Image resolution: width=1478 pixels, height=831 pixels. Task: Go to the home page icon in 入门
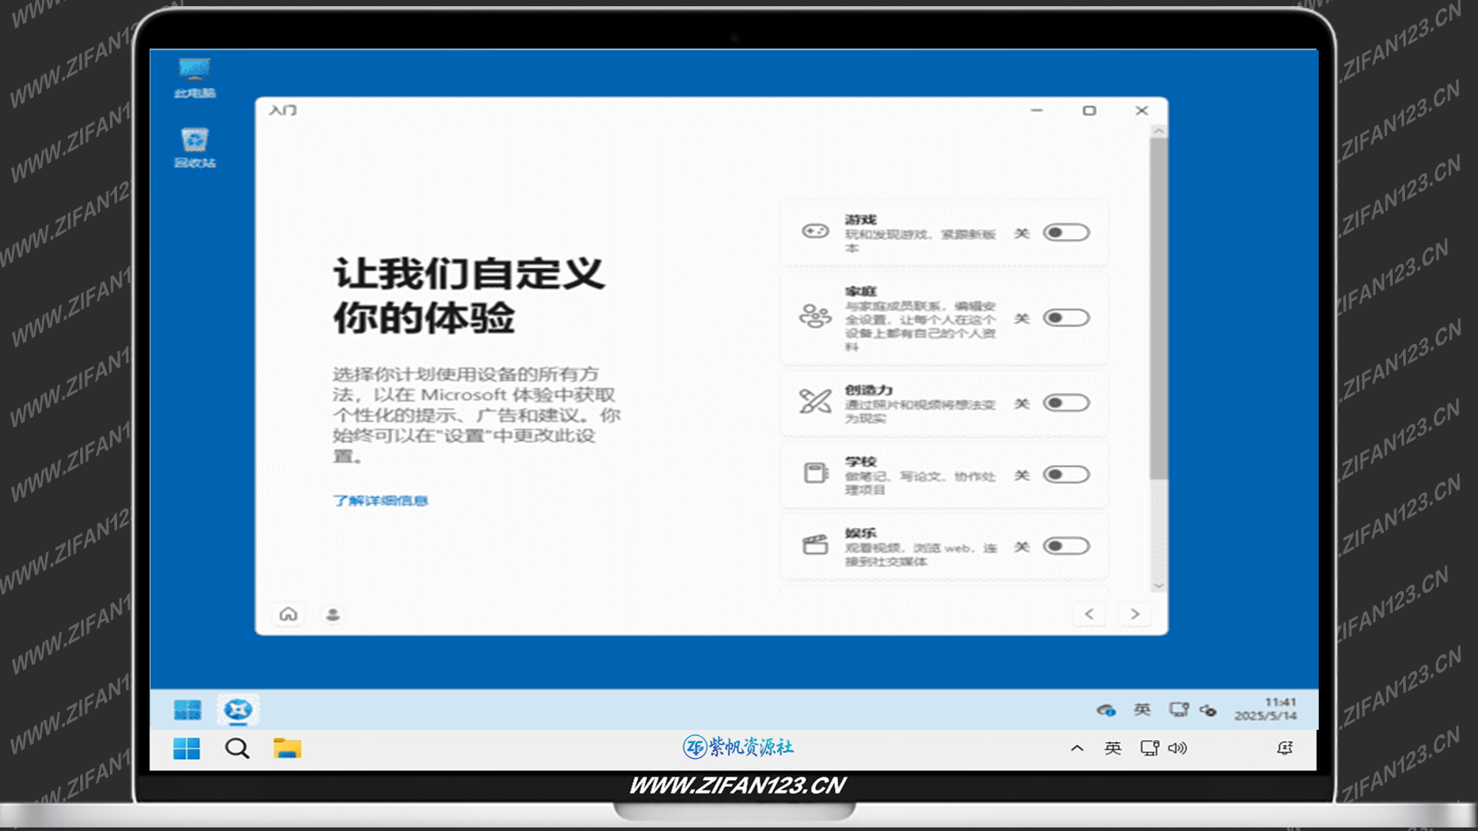coord(289,614)
